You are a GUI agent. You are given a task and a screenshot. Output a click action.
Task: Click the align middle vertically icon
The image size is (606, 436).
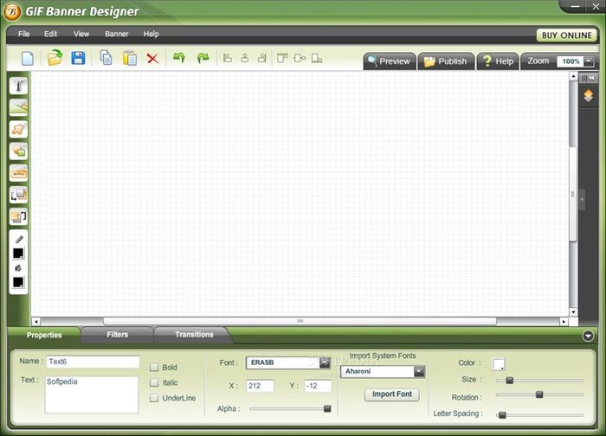pos(300,58)
